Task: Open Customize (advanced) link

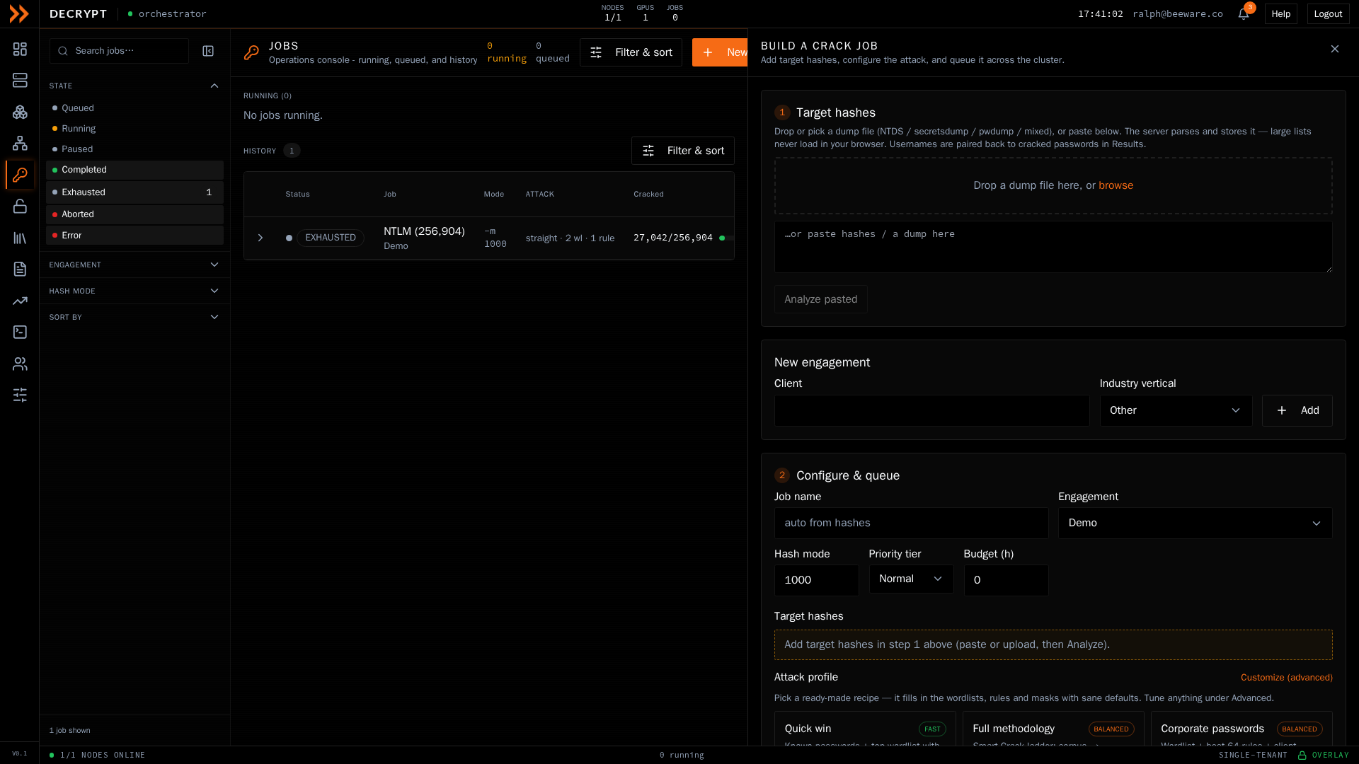Action: (x=1286, y=678)
